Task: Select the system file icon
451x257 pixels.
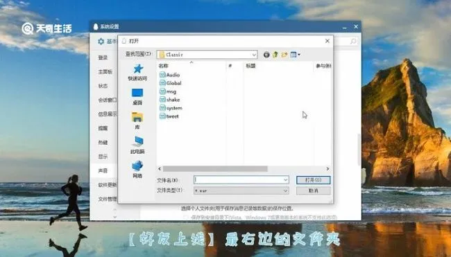Action: click(x=162, y=108)
